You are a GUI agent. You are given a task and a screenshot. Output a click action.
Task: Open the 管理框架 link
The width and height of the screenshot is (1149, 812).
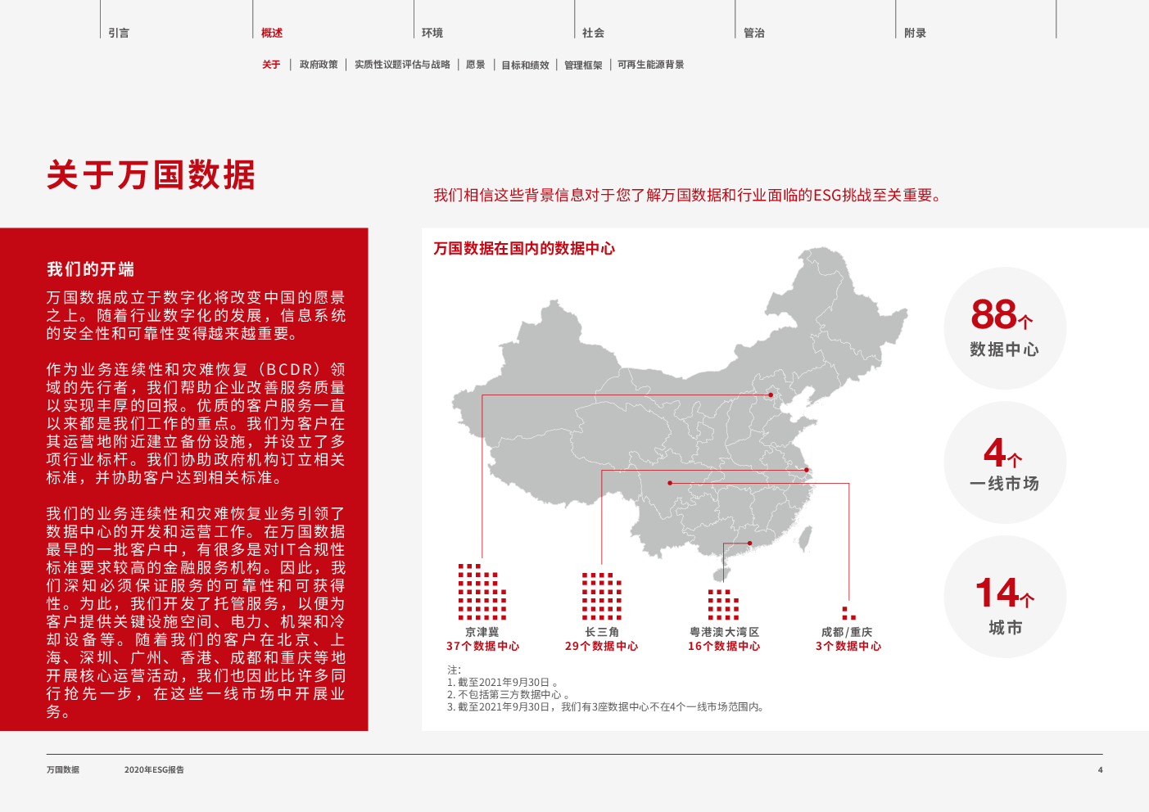click(x=583, y=65)
